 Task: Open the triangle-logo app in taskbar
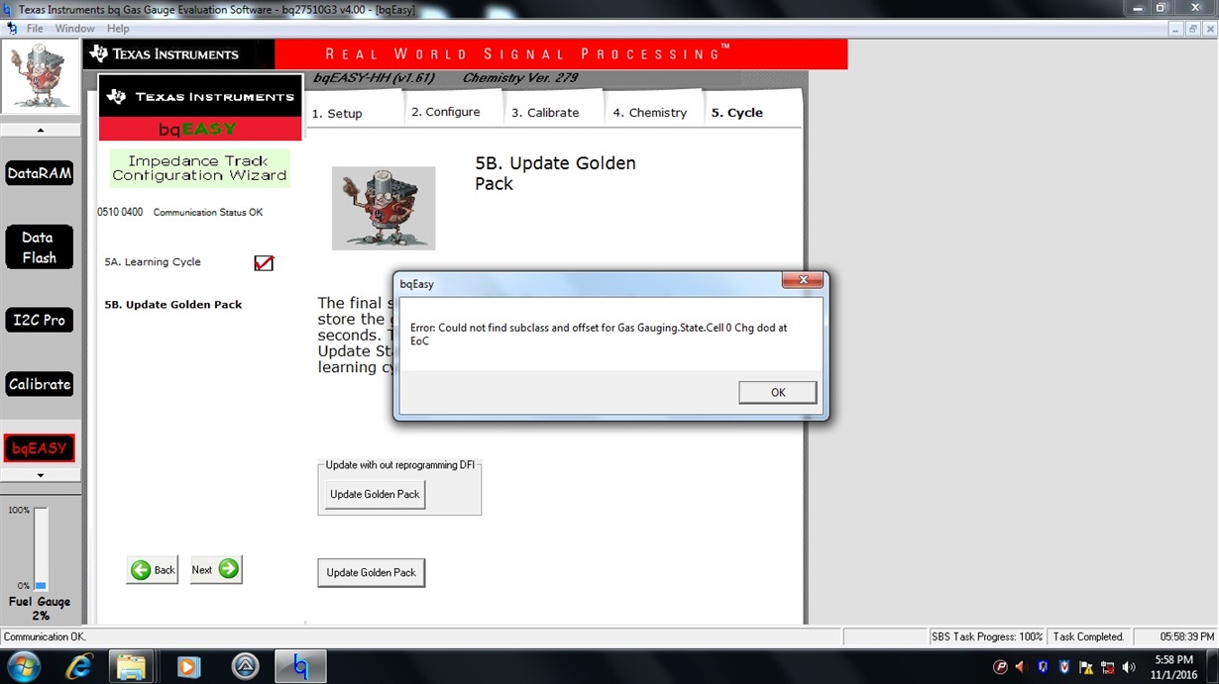tap(245, 667)
